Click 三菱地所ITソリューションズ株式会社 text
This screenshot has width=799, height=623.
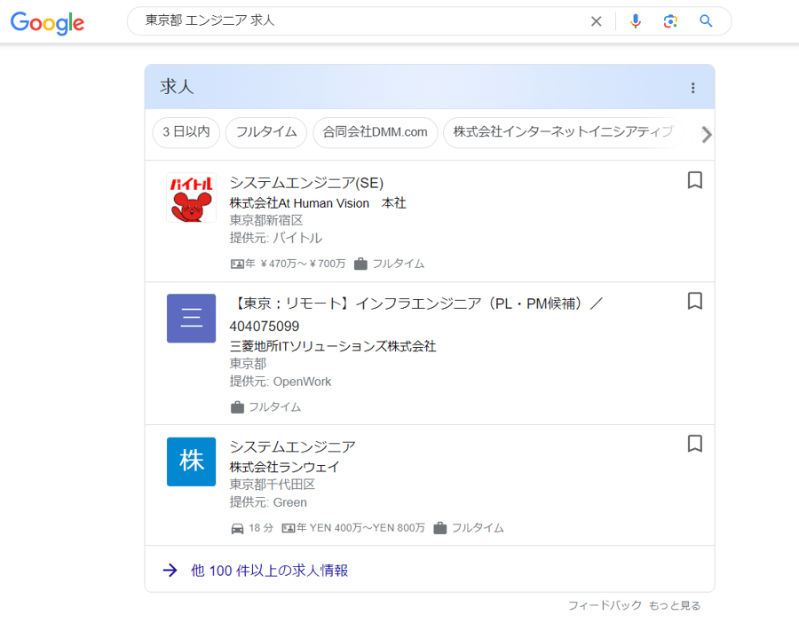333,346
